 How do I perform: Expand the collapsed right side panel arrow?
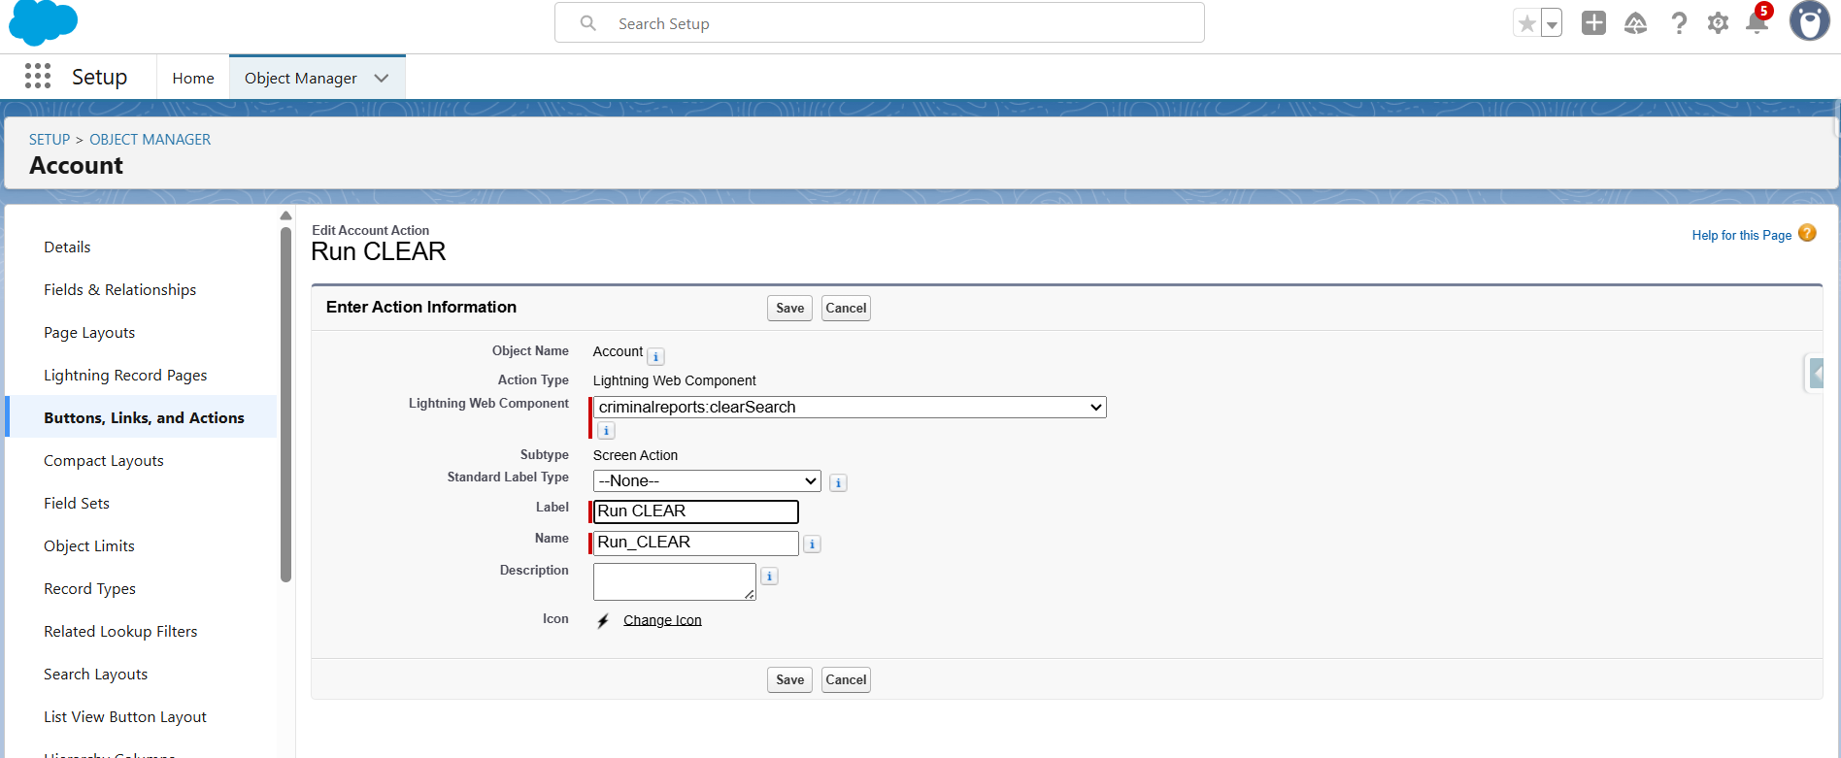1815,373
